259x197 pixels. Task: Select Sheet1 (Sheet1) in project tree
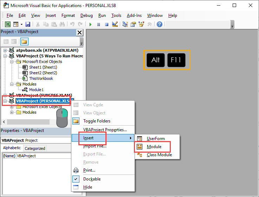43,67
